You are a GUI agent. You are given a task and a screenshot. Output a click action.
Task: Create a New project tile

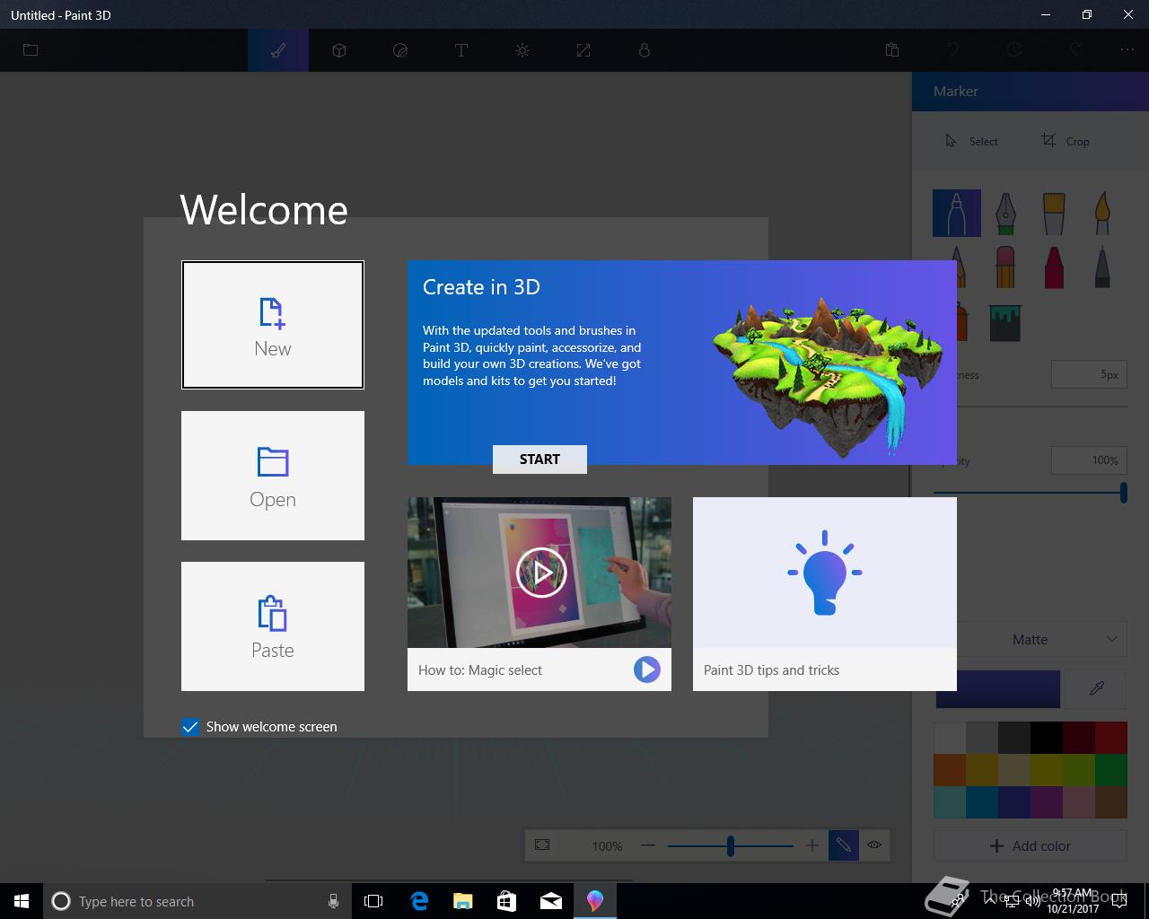(x=273, y=325)
